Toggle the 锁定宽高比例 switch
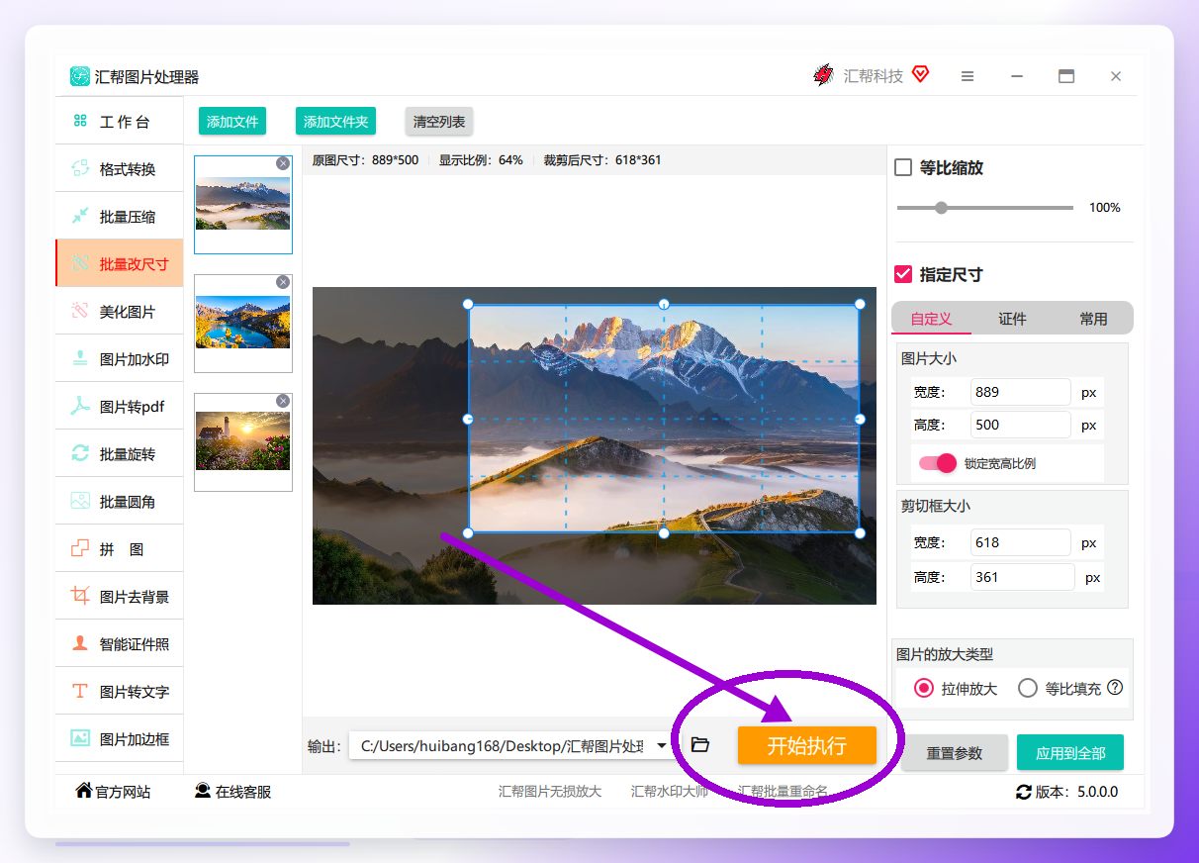1199x863 pixels. click(x=938, y=463)
